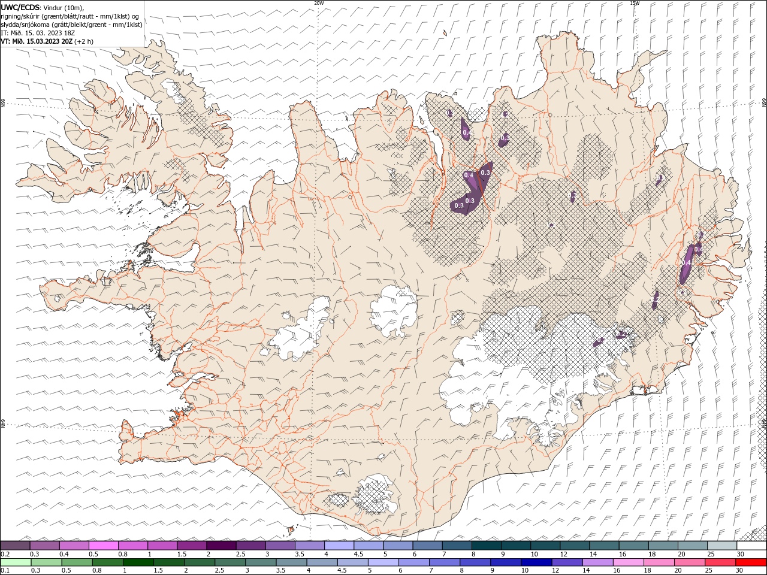This screenshot has height=575, width=767.
Task: Click the rain scale purple swatch at 12
Action: [x=567, y=562]
